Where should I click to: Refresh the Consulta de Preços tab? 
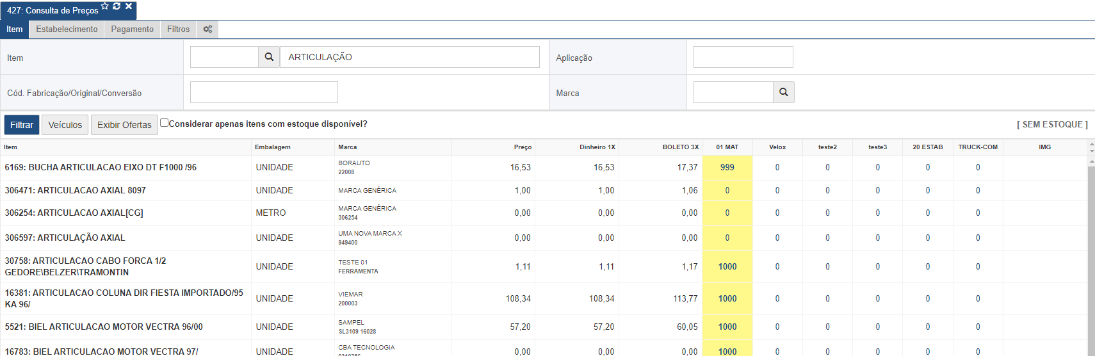pyautogui.click(x=117, y=6)
